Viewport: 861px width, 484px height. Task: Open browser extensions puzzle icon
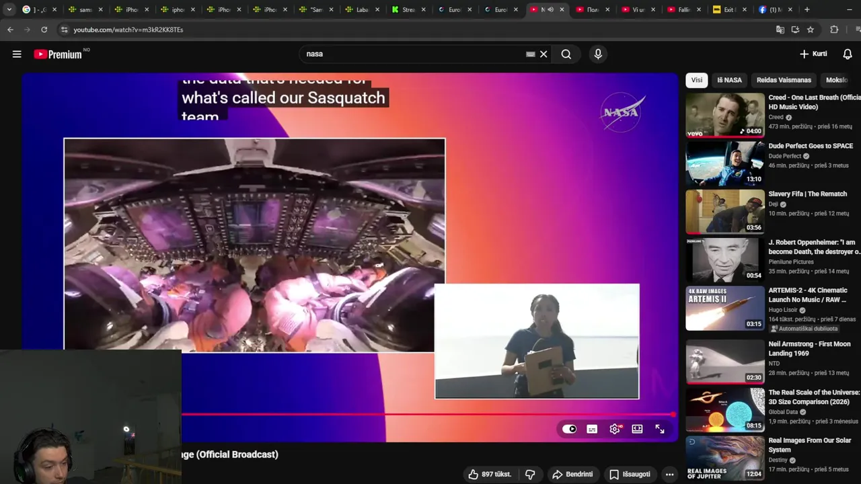click(834, 30)
